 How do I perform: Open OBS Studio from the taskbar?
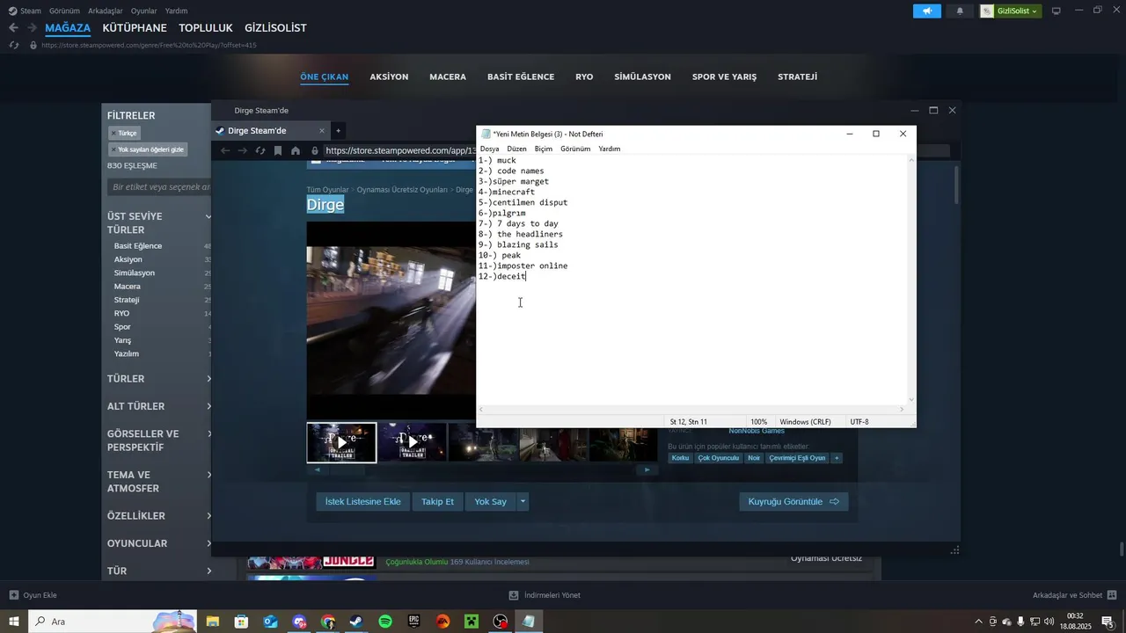click(501, 622)
